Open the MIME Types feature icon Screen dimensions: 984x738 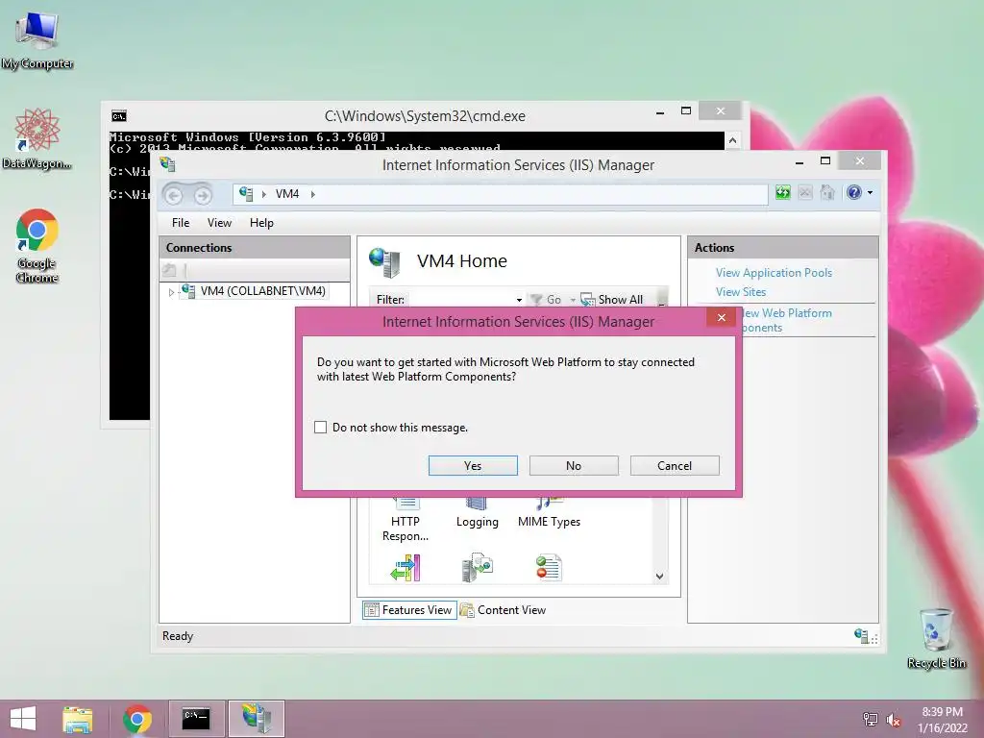pyautogui.click(x=549, y=515)
